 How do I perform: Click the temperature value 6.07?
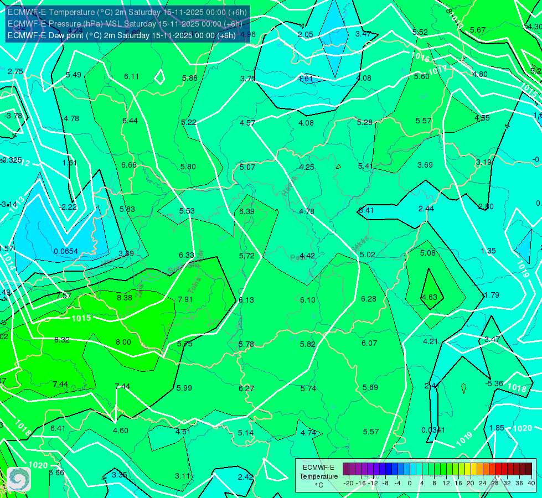click(x=369, y=343)
